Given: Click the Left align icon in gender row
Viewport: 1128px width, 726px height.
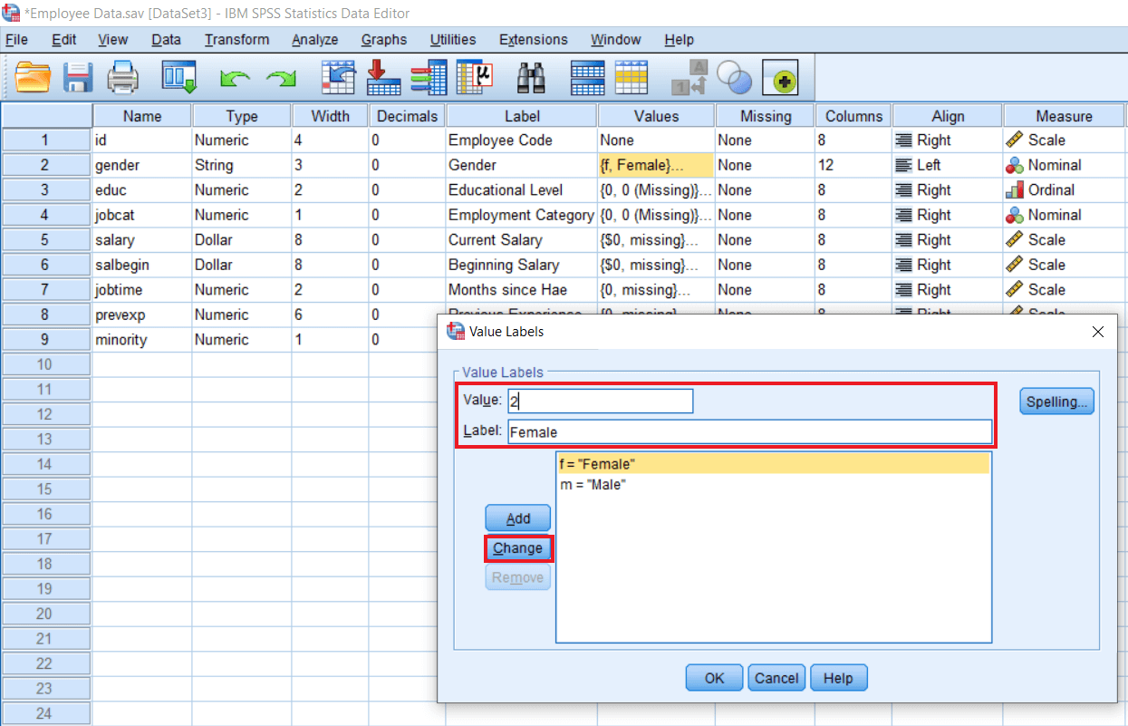Looking at the screenshot, I should pos(904,165).
